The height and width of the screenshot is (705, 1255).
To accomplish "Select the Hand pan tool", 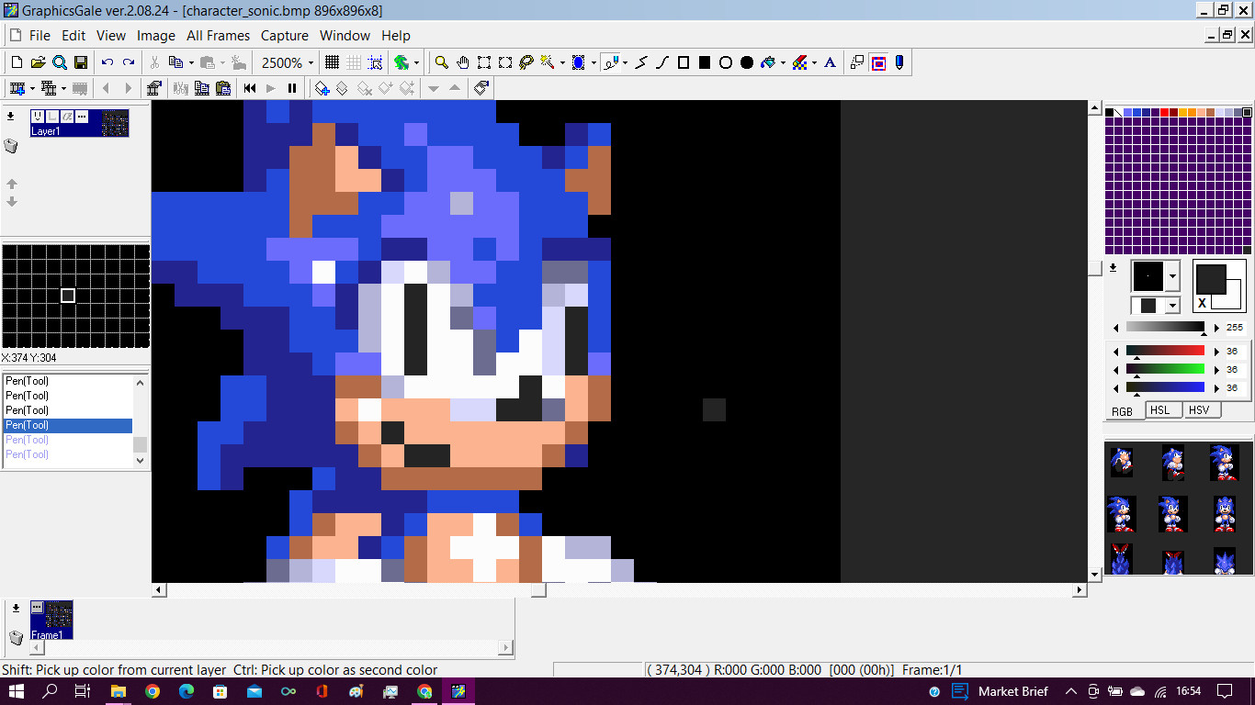I will pyautogui.click(x=463, y=62).
